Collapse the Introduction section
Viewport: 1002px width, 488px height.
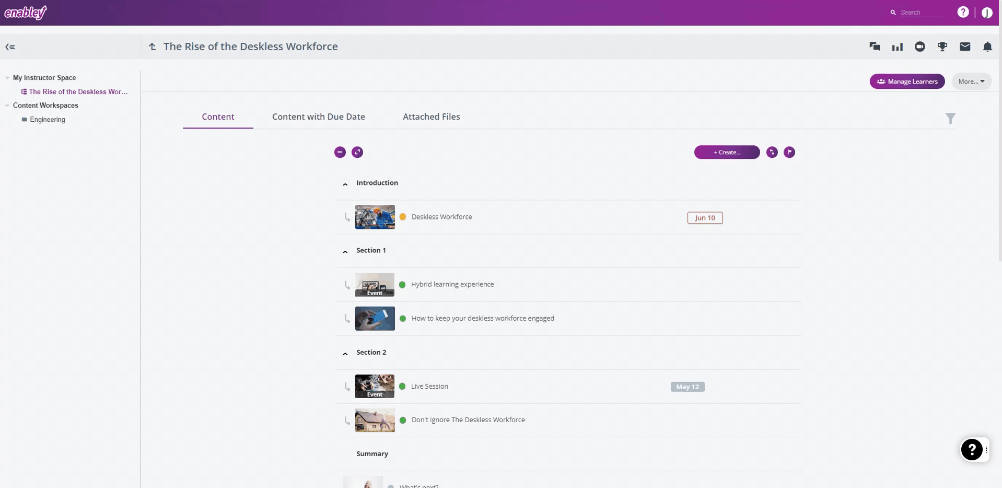click(x=345, y=184)
